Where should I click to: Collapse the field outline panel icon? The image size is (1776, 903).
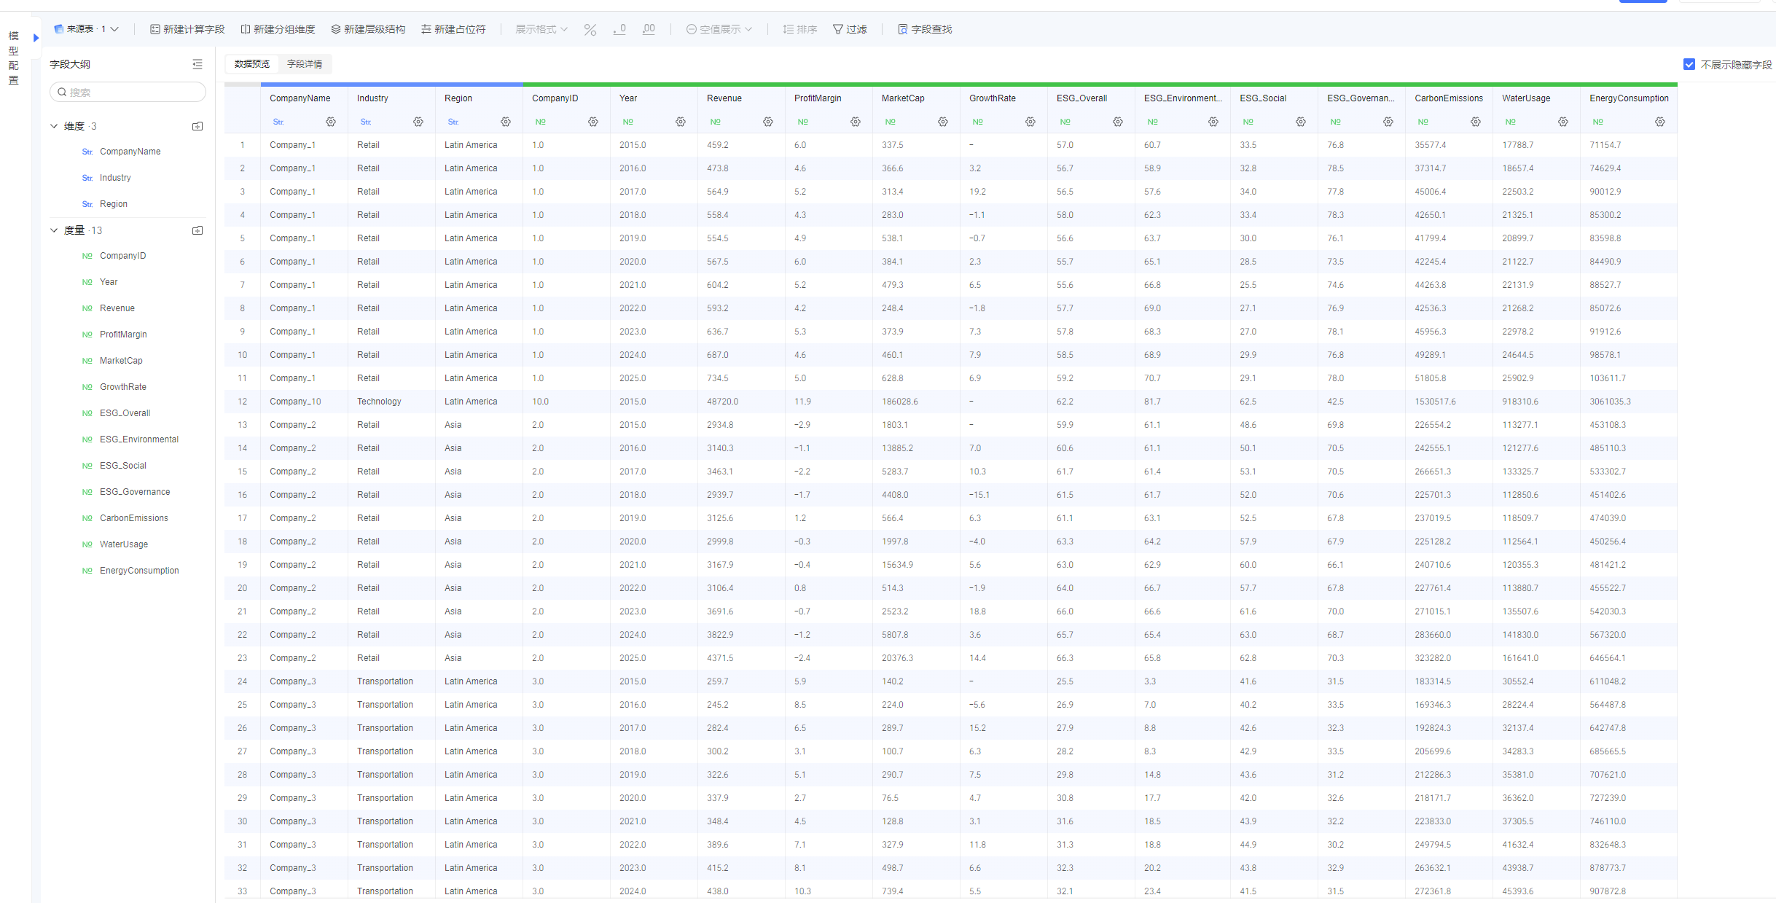point(197,64)
